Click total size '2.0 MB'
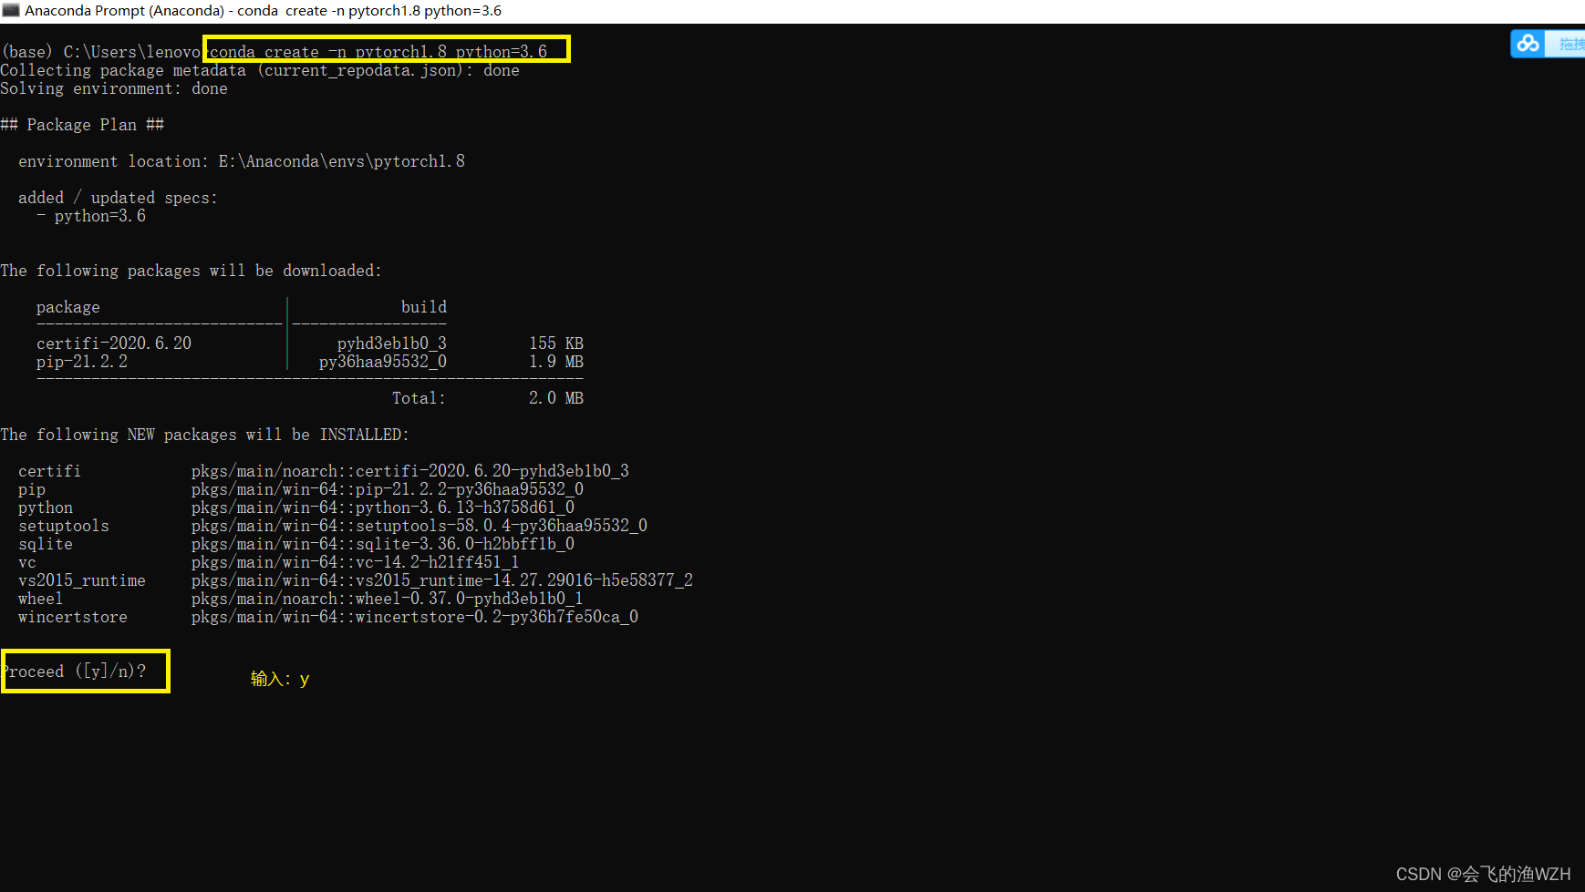Viewport: 1585px width, 892px height. coord(556,398)
